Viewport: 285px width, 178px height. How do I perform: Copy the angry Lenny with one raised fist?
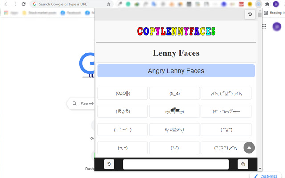click(225, 148)
